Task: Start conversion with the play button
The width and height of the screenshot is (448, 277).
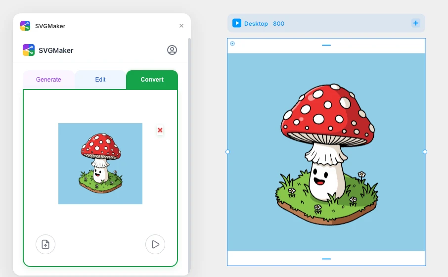Action: tap(155, 244)
